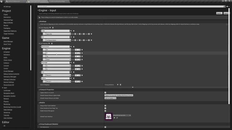Delete the Fire action mapping
232x130 pixels.
coord(74,37)
